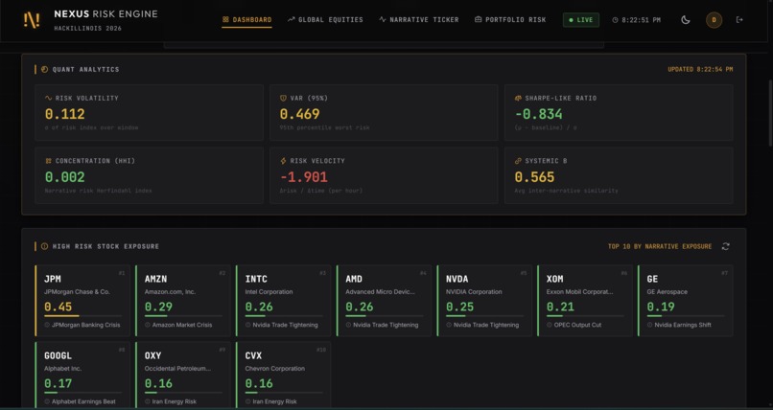This screenshot has height=410, width=773.
Task: Click the circle icon by Nvidia Earnings Shift
Action: [649, 325]
